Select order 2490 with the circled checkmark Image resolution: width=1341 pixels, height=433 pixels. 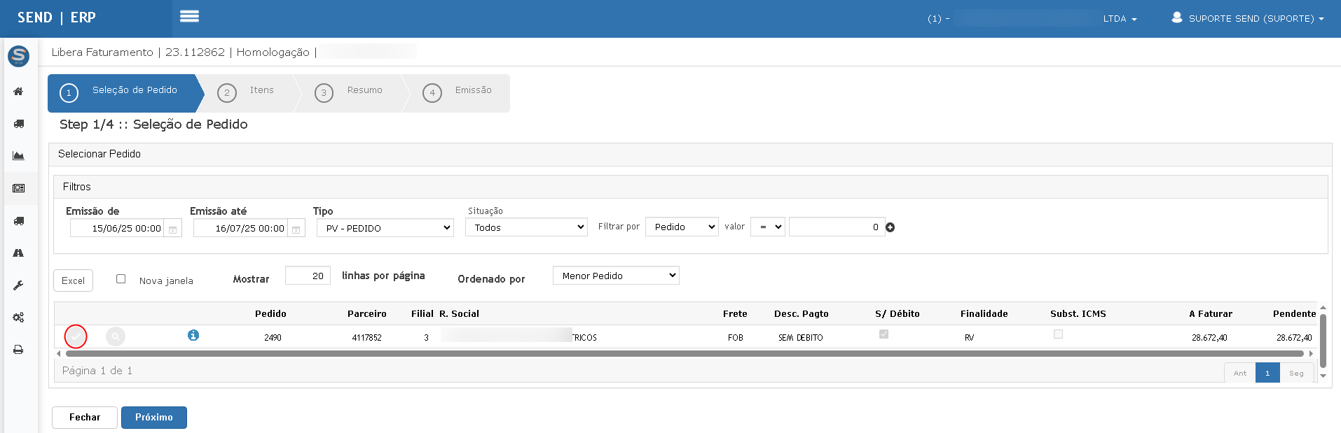(x=76, y=336)
